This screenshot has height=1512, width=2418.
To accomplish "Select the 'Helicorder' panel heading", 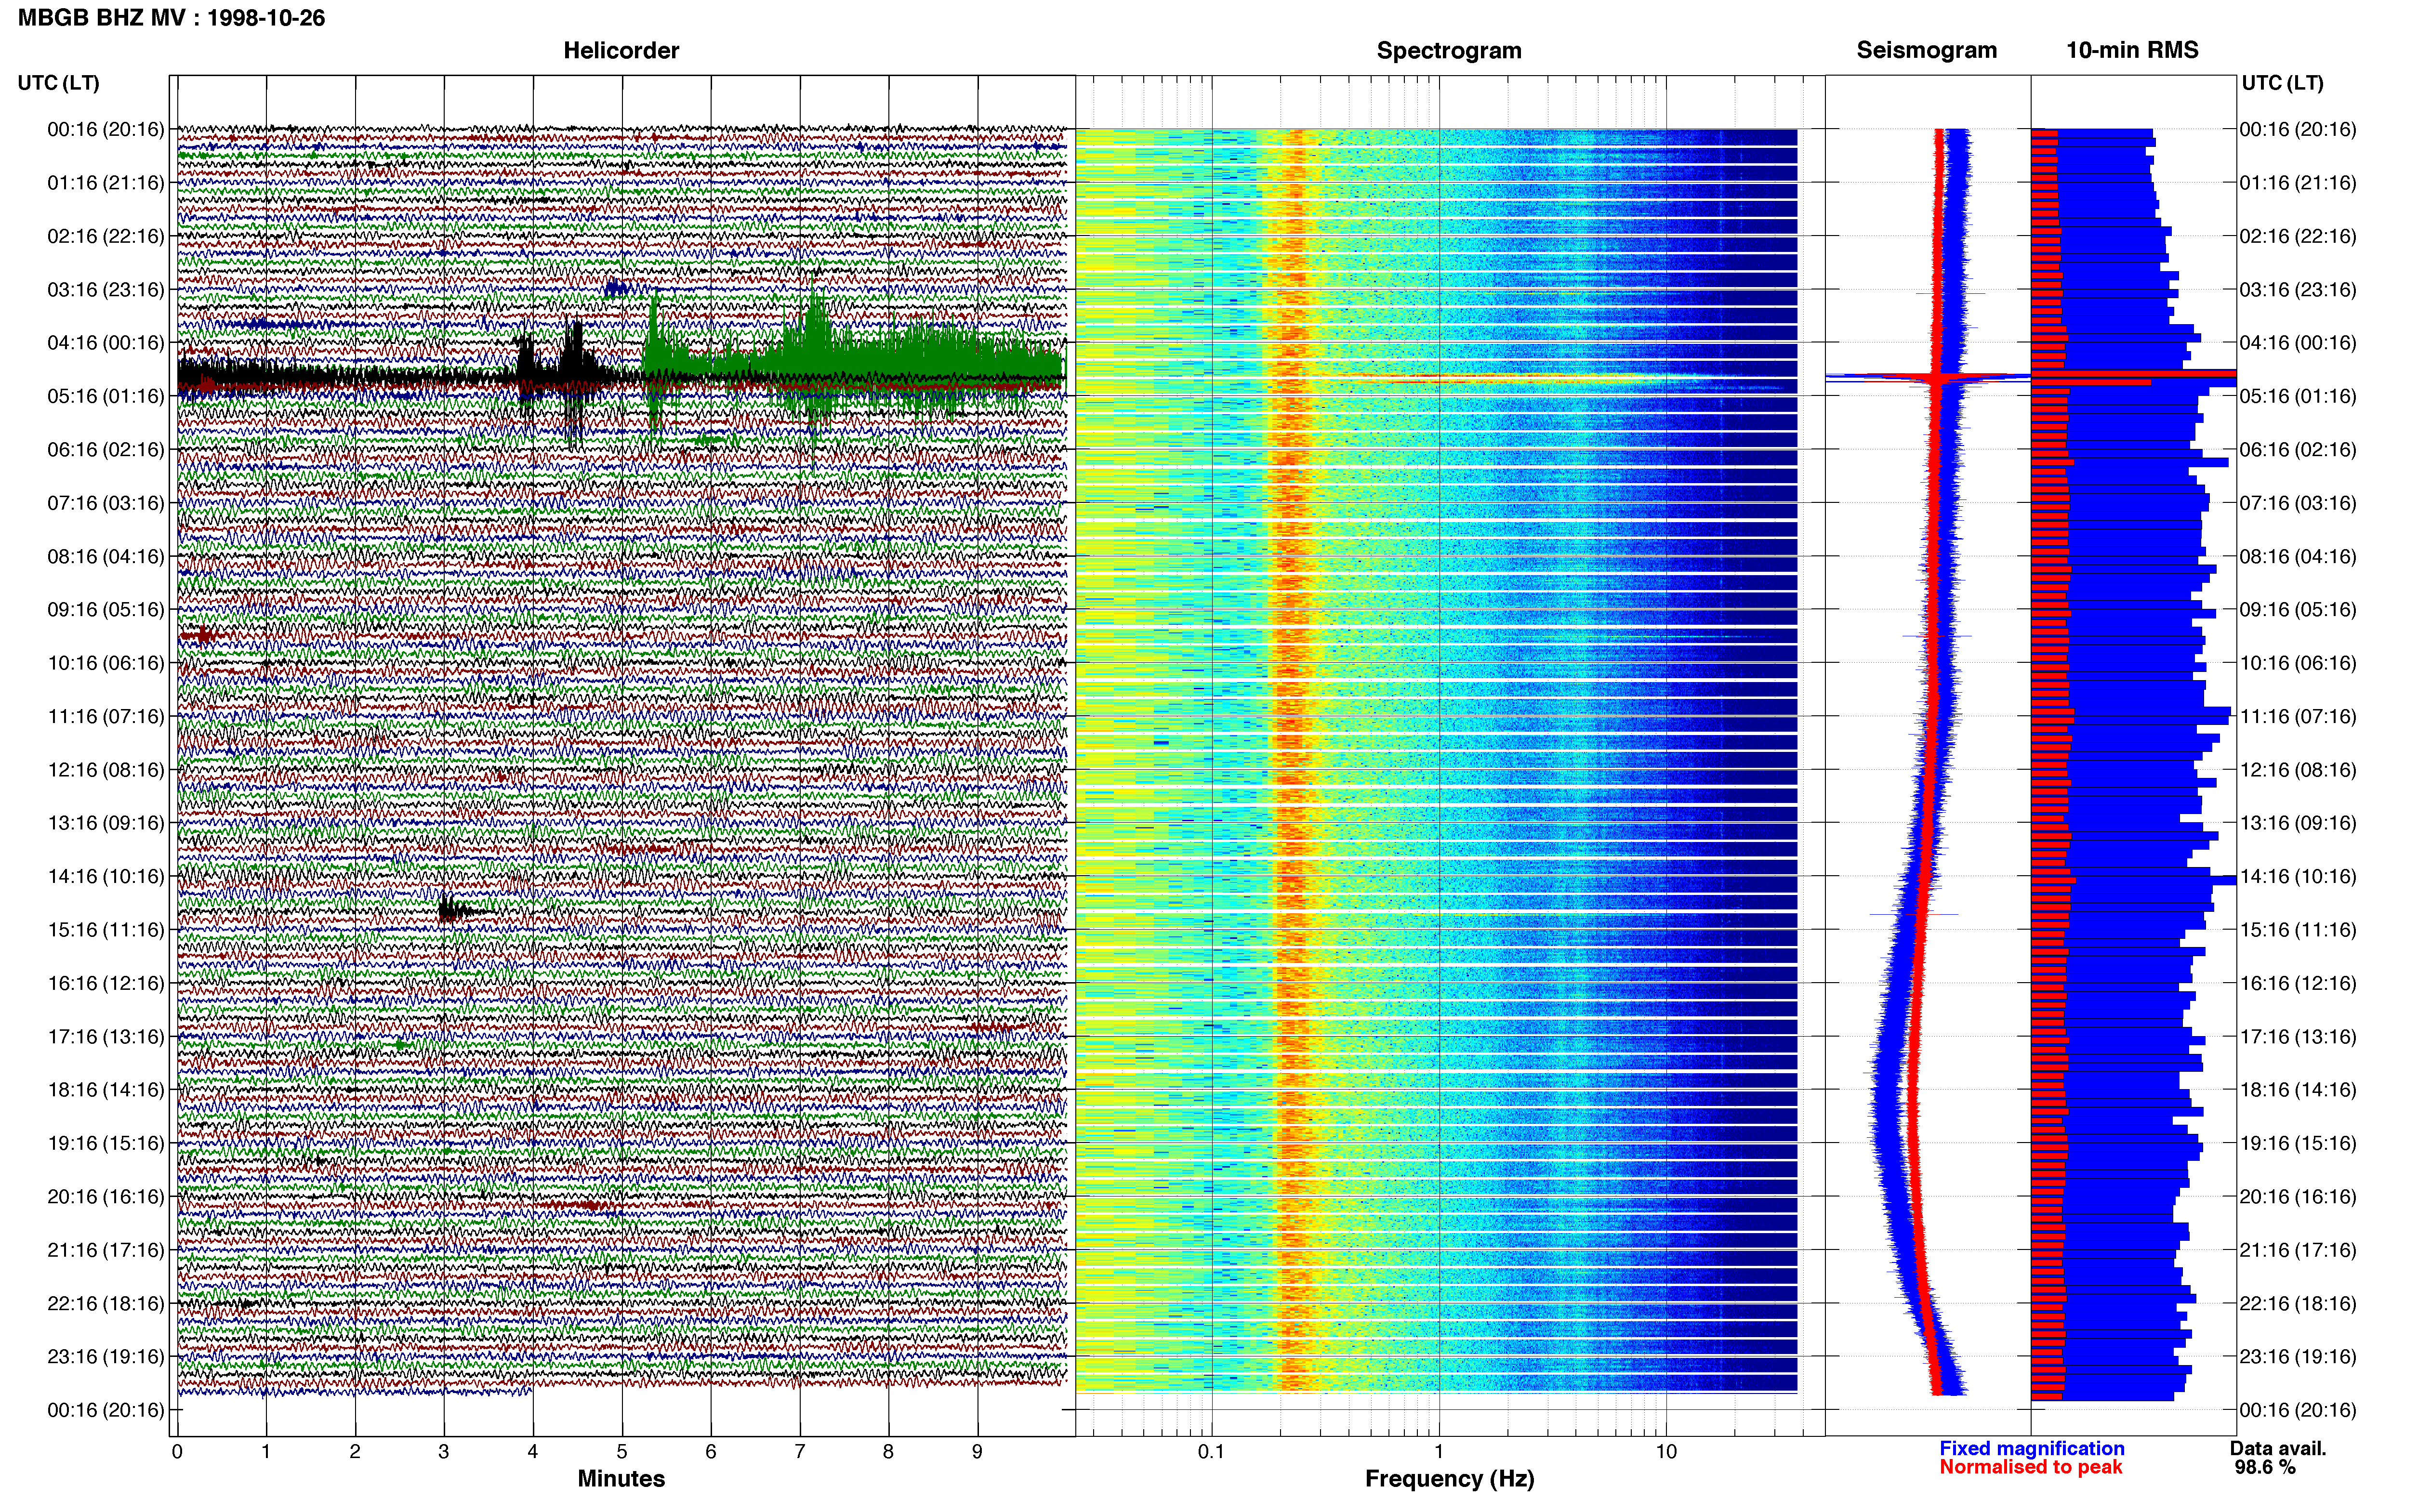I will 621,50.
